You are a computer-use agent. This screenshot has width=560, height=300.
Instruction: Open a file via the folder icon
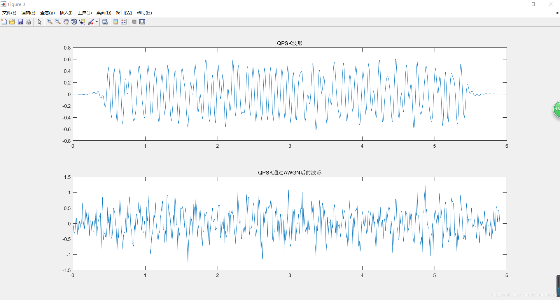(x=12, y=22)
